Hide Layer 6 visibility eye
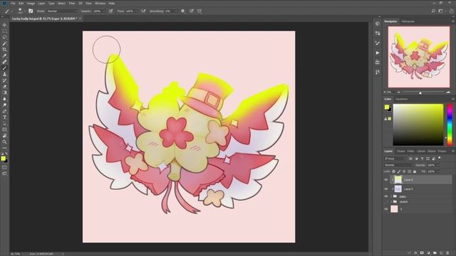 (x=386, y=180)
